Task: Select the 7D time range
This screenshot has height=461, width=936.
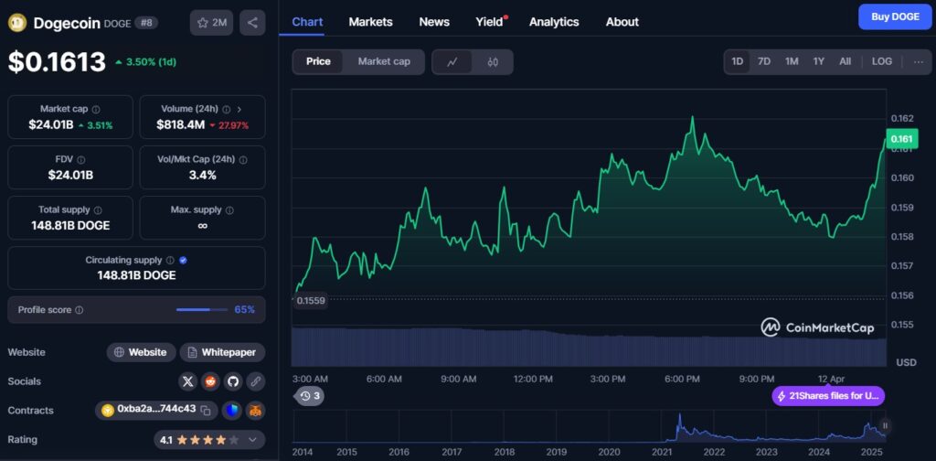Action: tap(764, 61)
